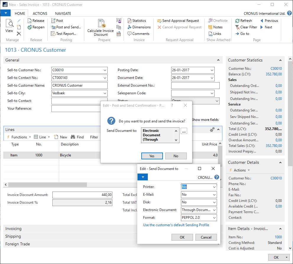293x264 pixels.
Task: Click Find binoculars in Lines toolbar
Action: [x=77, y=137]
